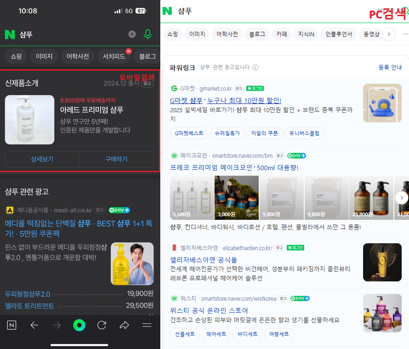Image resolution: width=409 pixels, height=349 pixels.
Task: Open the 5,500원 product thumbnail
Action: pyautogui.click(x=192, y=197)
